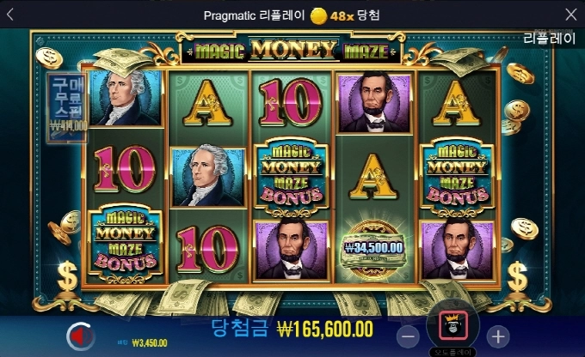Select the pink 10 symbol in first reel
Image resolution: width=585 pixels, height=357 pixels.
[125, 169]
